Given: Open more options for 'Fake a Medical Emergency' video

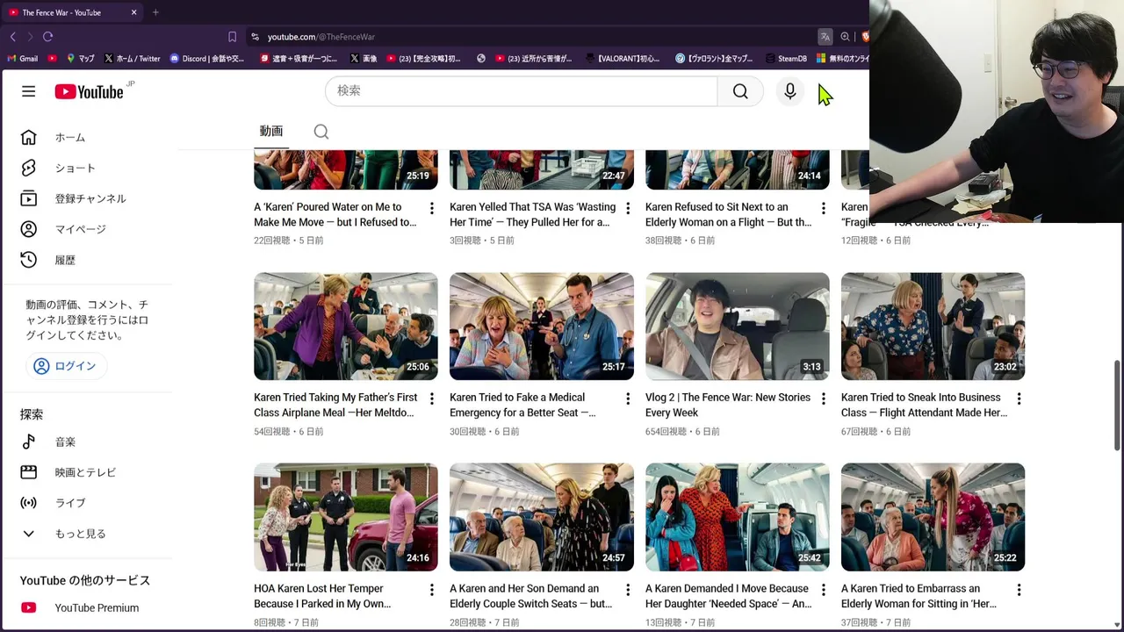Looking at the screenshot, I should [627, 399].
